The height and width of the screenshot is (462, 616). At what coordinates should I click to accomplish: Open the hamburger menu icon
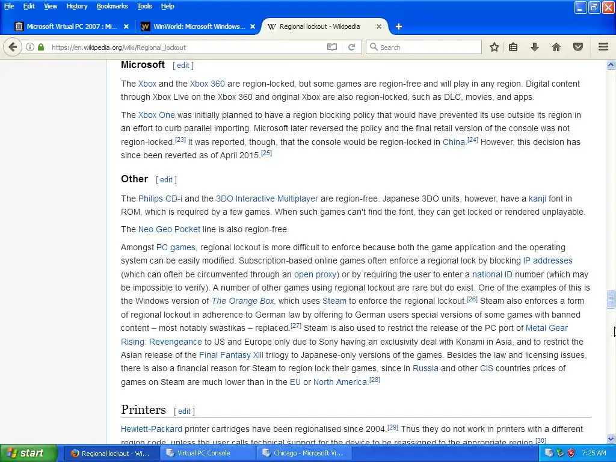coord(603,47)
